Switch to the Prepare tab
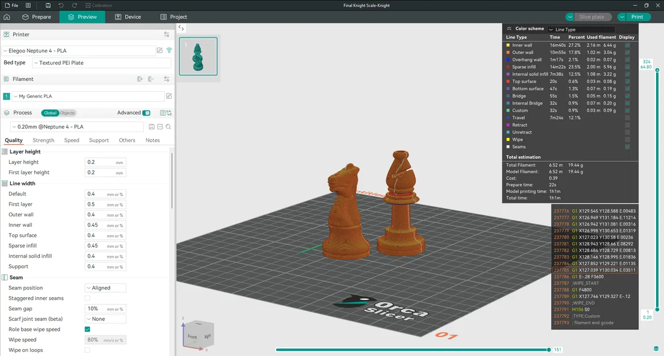The image size is (664, 356). click(x=37, y=17)
